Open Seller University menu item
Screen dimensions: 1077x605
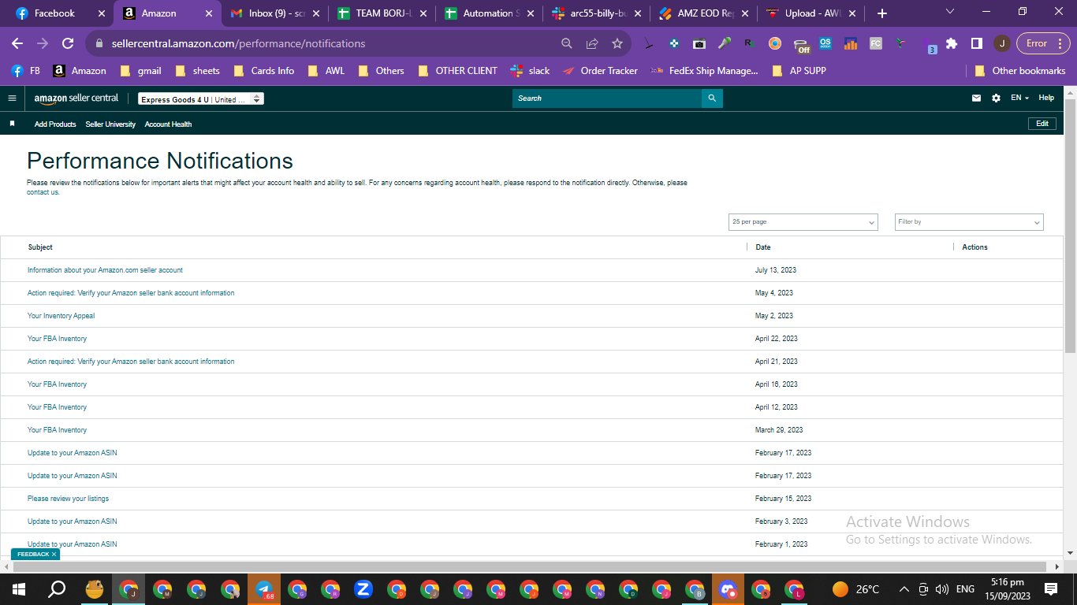pyautogui.click(x=110, y=124)
